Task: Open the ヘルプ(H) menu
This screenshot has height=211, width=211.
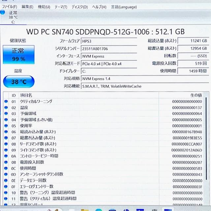Action: [x=99, y=7]
